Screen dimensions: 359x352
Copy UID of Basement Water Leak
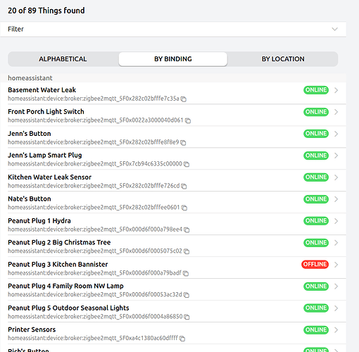[x=184, y=99]
